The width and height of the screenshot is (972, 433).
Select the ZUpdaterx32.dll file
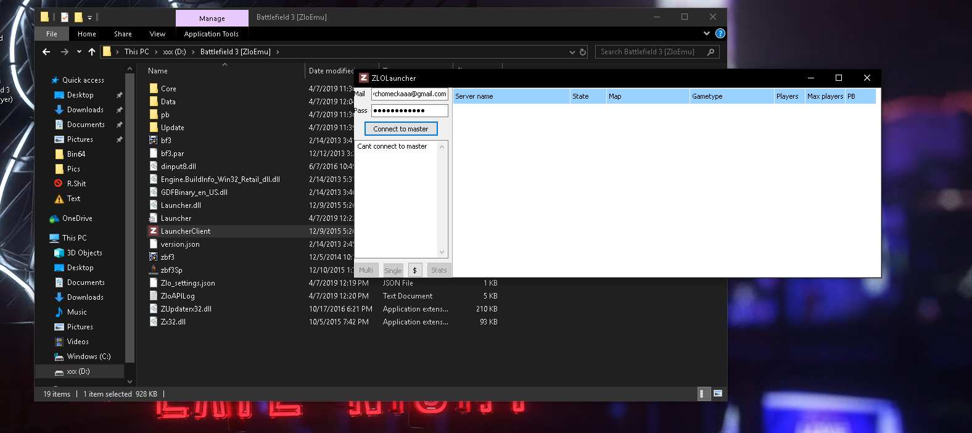click(186, 309)
